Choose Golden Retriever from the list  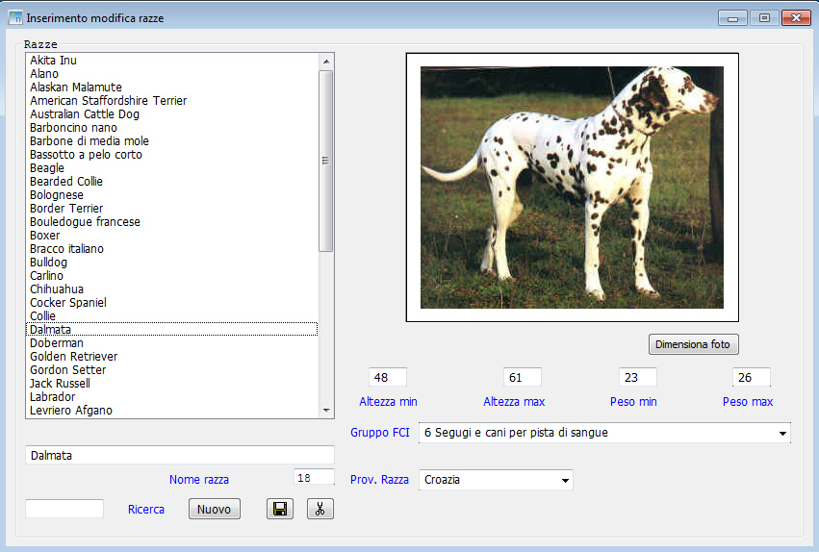click(73, 357)
